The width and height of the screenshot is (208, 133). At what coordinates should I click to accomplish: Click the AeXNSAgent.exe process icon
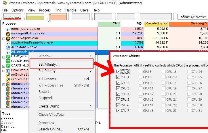click(x=8, y=39)
